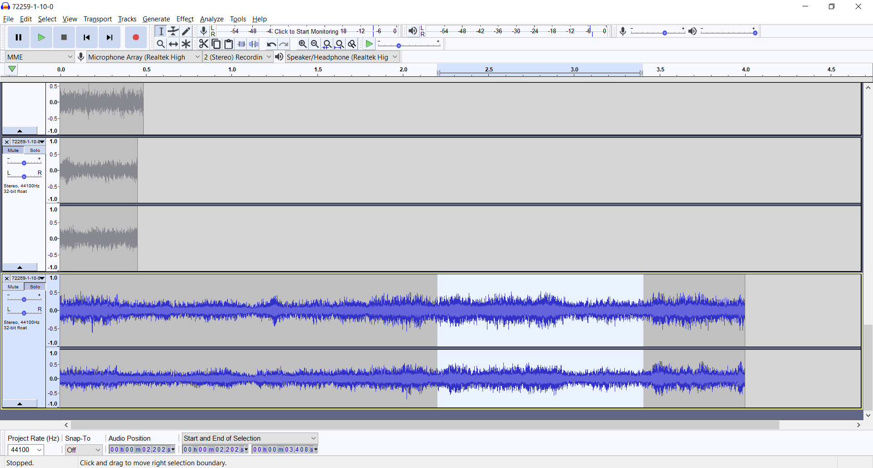The image size is (873, 468).
Task: Click the selection end time field 03.408
Action: tap(285, 450)
